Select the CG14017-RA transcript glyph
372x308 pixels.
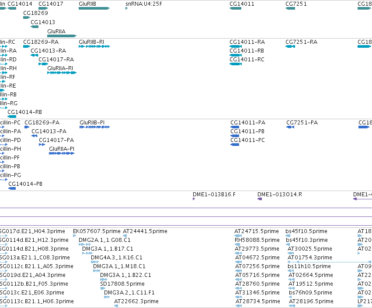[x=43, y=64]
